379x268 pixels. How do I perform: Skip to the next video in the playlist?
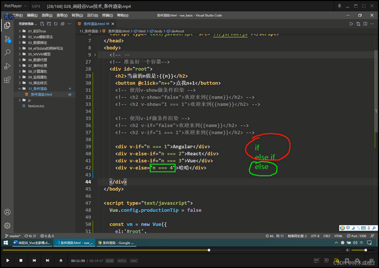(x=47, y=260)
